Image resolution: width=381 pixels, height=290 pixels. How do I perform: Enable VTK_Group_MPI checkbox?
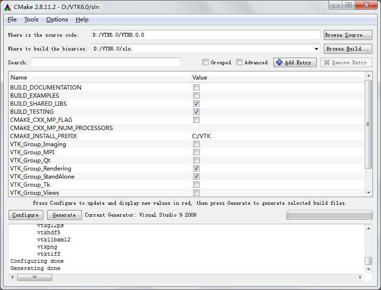tap(196, 152)
